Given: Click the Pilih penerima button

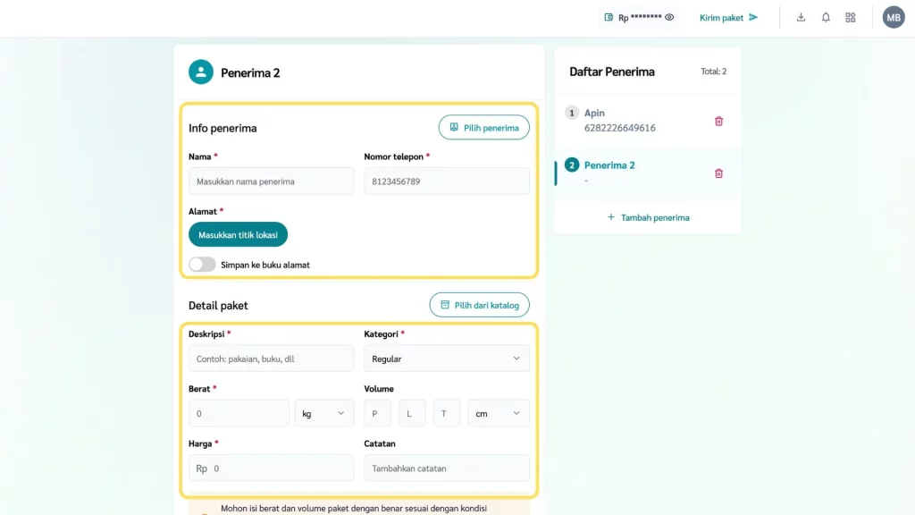Looking at the screenshot, I should click(x=483, y=128).
